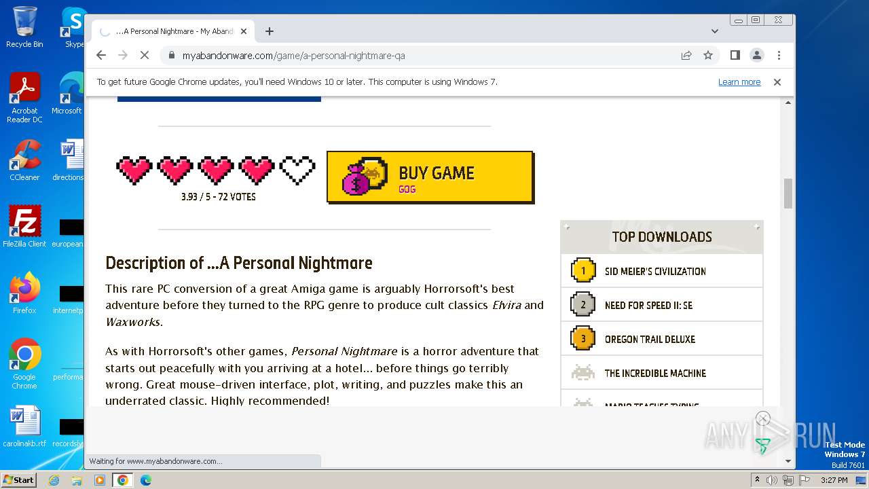Click the Chrome taskbar button
The width and height of the screenshot is (869, 489).
pyautogui.click(x=122, y=480)
